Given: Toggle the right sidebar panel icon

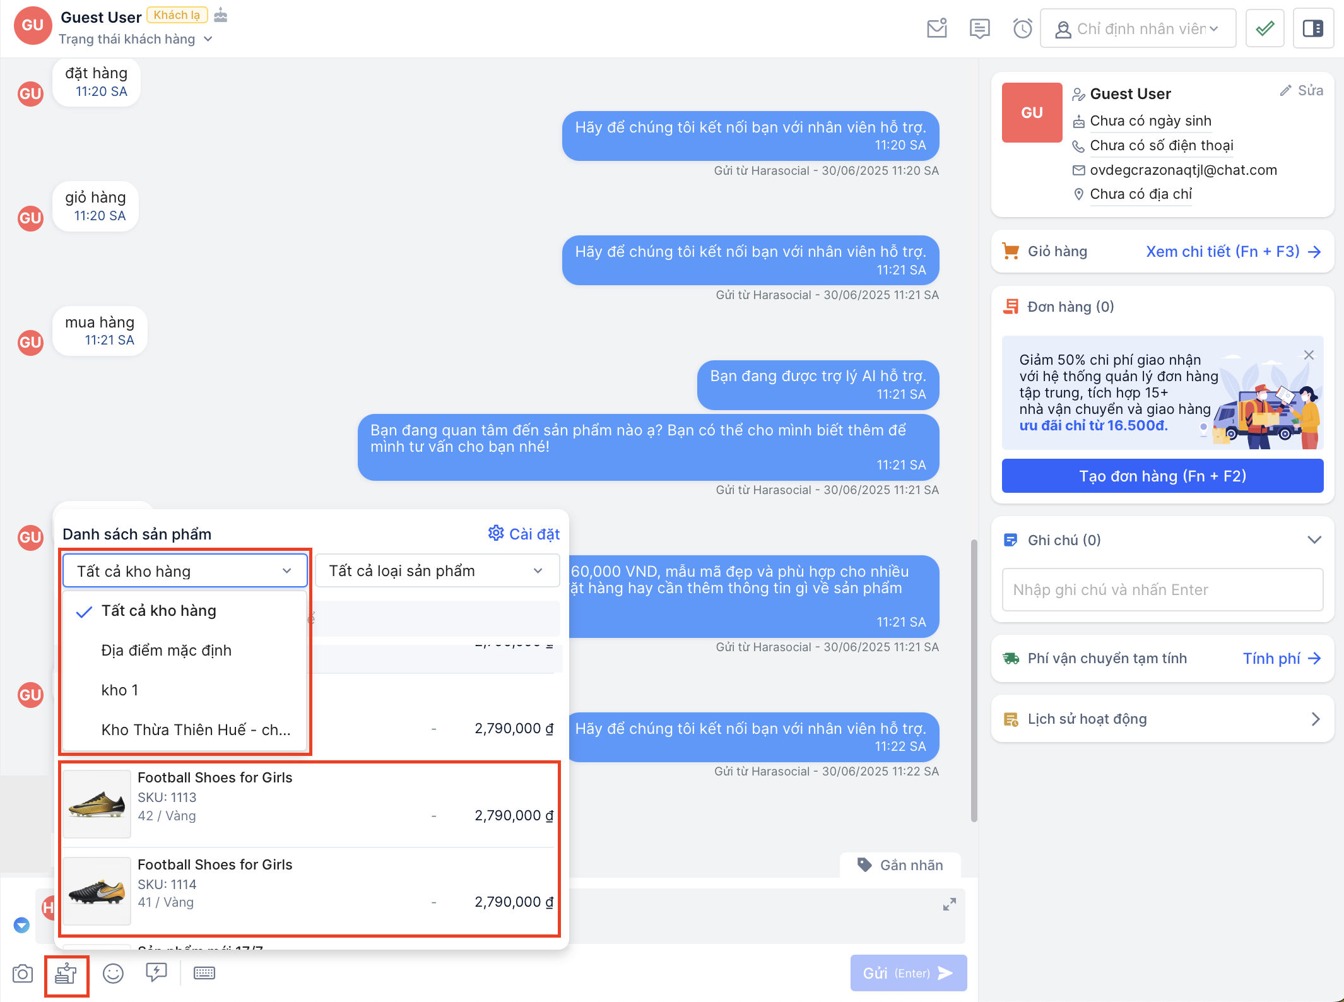Looking at the screenshot, I should pos(1313,28).
